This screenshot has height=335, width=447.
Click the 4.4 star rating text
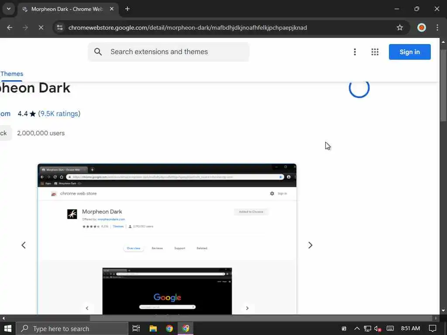click(x=27, y=114)
